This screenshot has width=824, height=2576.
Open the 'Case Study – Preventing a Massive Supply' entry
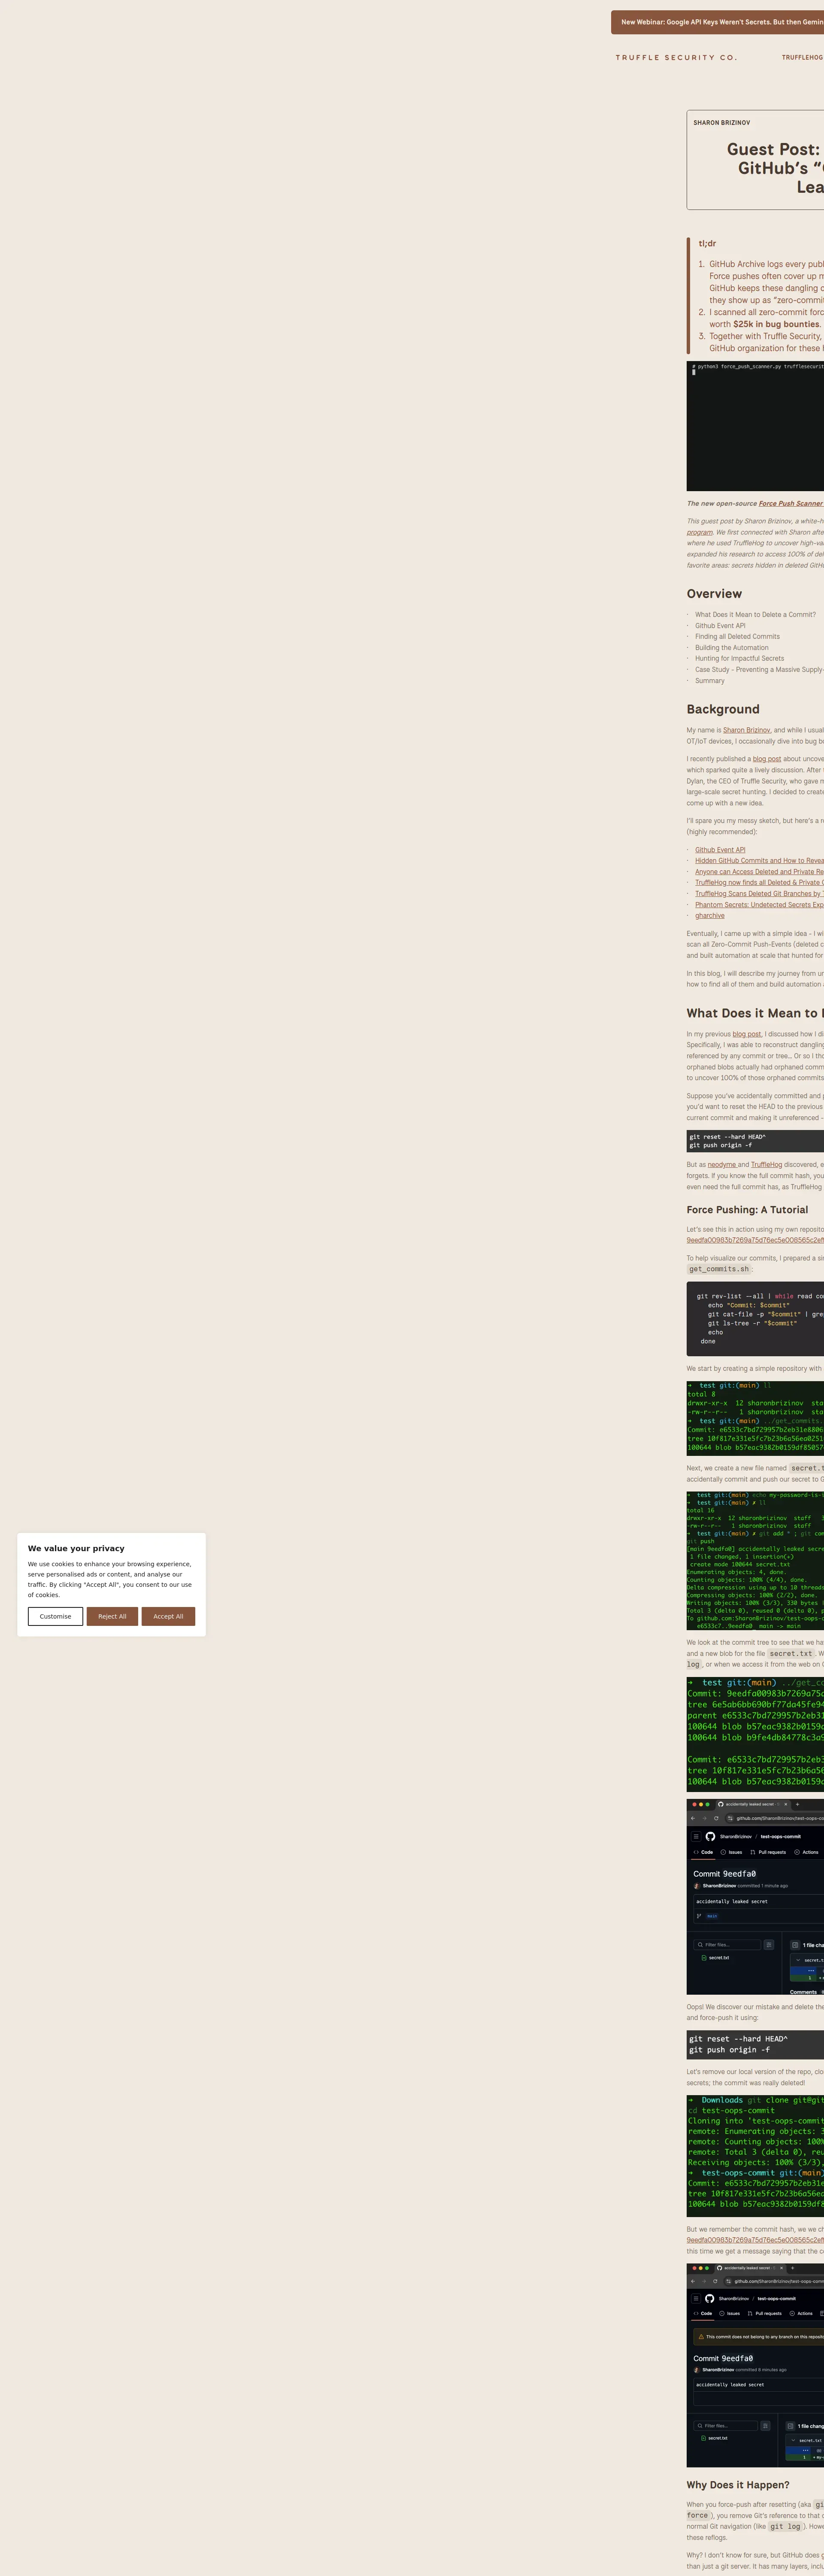click(x=759, y=670)
